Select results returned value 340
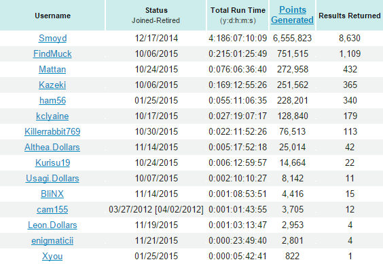The image size is (383, 264). (350, 101)
